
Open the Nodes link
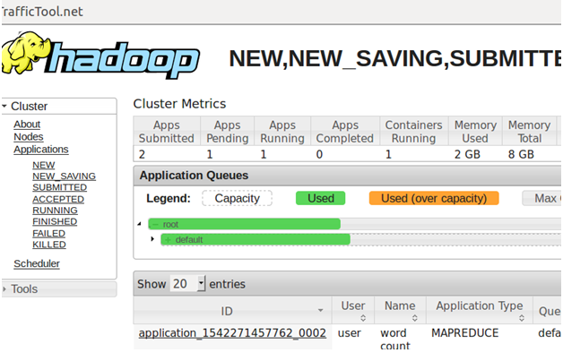coord(29,137)
